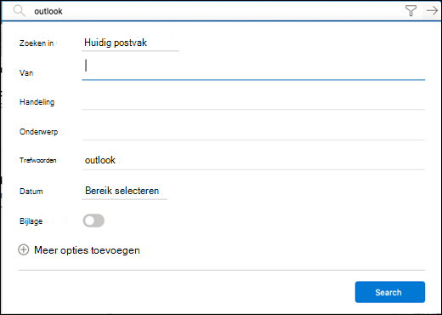Toggle the Bijlage attachment switch
The width and height of the screenshot is (442, 315).
tap(93, 220)
